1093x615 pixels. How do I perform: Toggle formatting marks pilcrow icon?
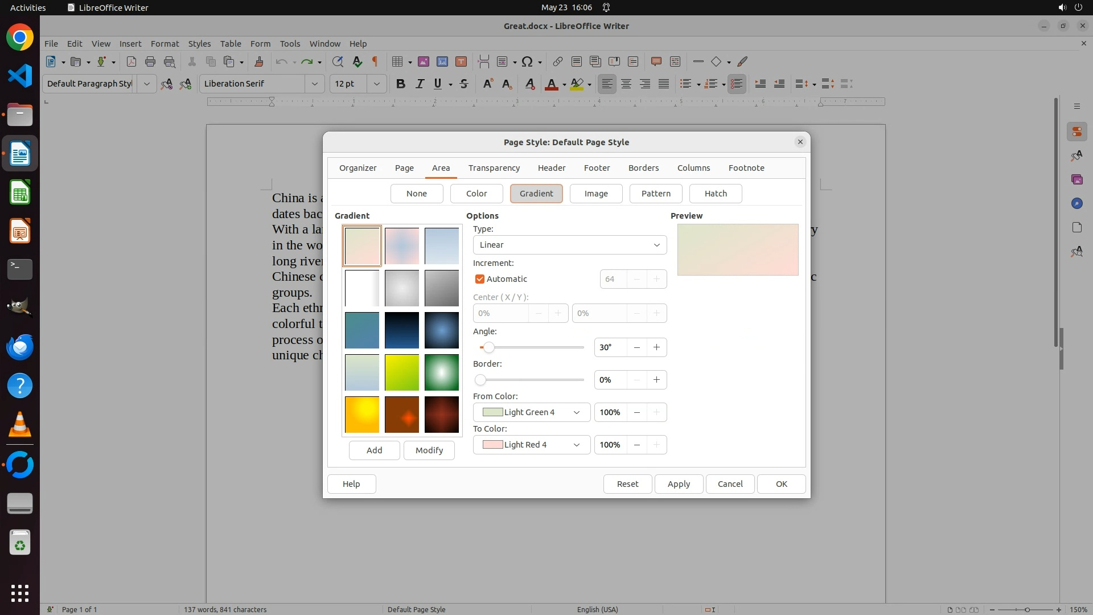[x=375, y=61]
